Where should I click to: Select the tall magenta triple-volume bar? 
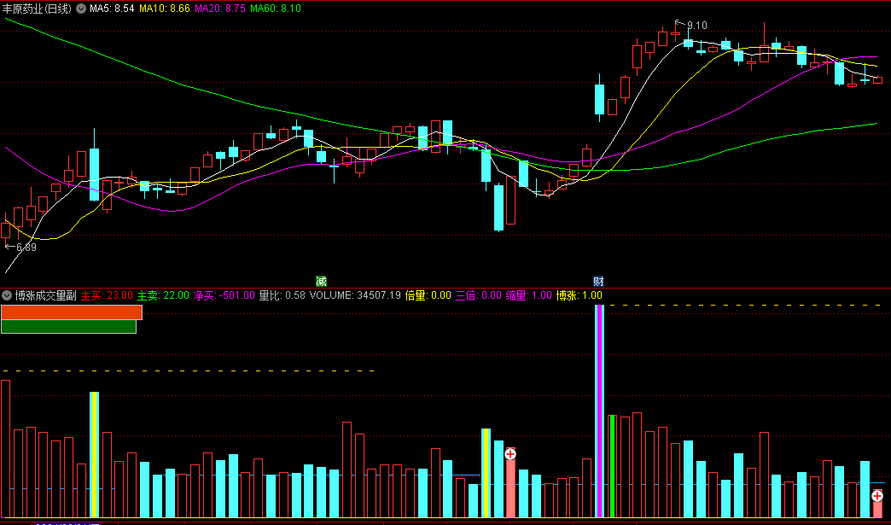[599, 411]
